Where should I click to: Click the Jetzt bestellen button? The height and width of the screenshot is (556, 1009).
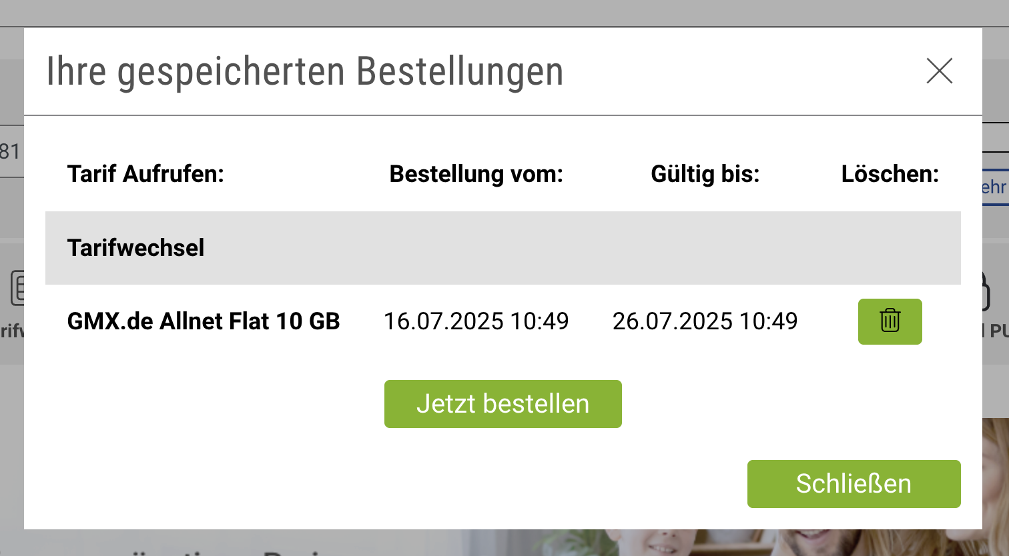tap(503, 404)
